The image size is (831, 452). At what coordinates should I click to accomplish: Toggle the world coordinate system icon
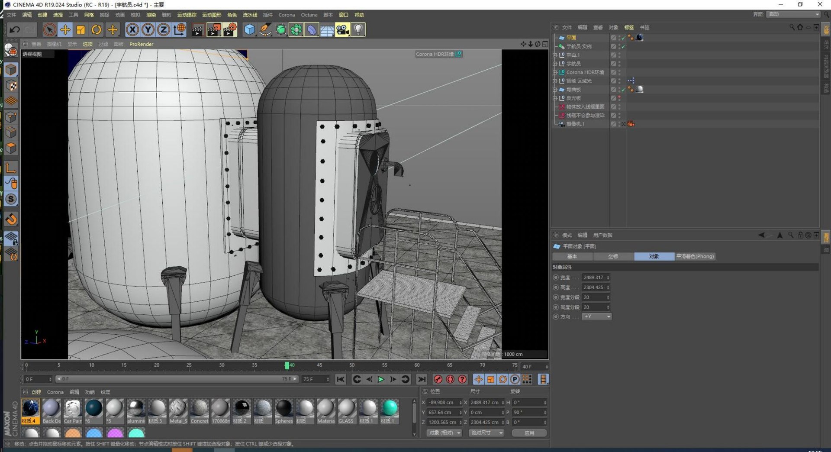pyautogui.click(x=179, y=30)
